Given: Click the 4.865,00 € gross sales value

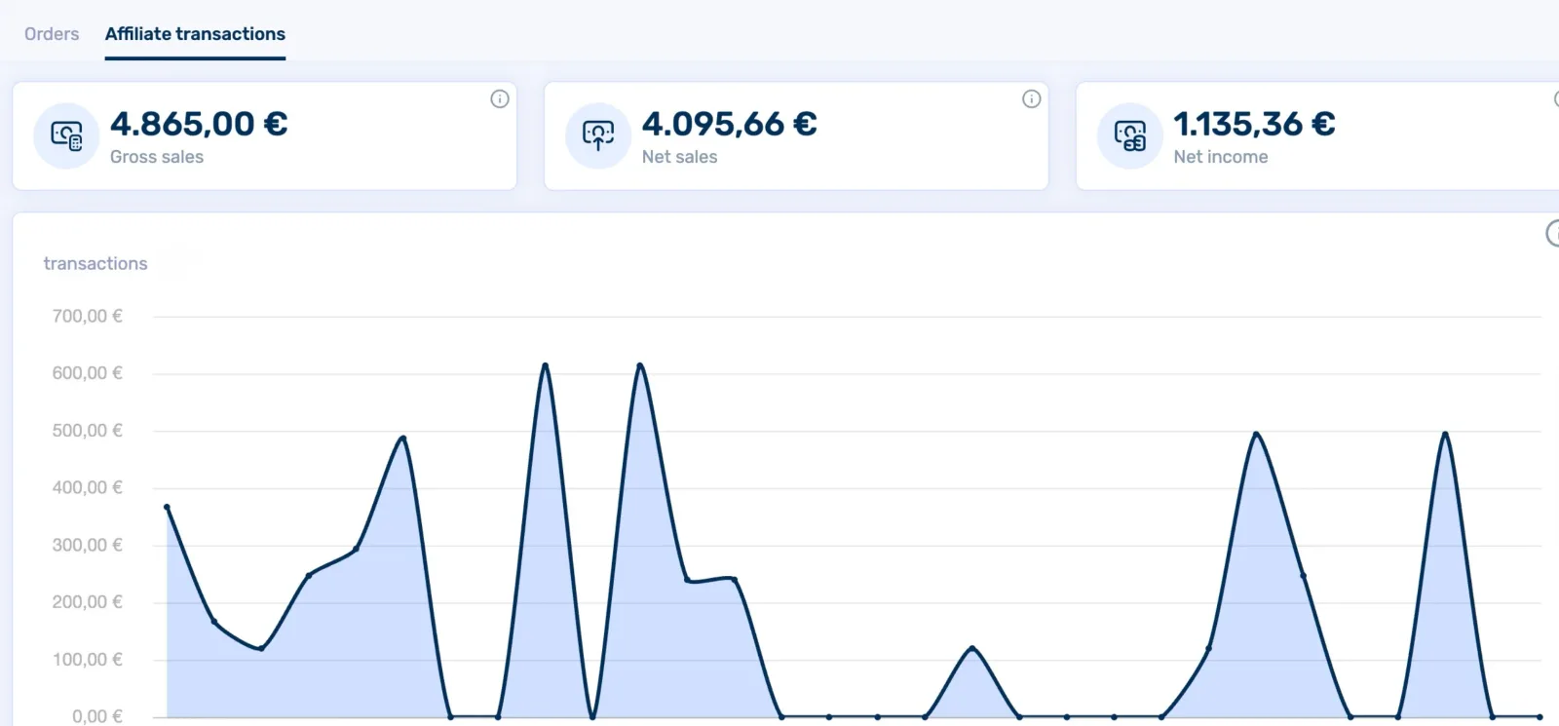Looking at the screenshot, I should [x=199, y=124].
